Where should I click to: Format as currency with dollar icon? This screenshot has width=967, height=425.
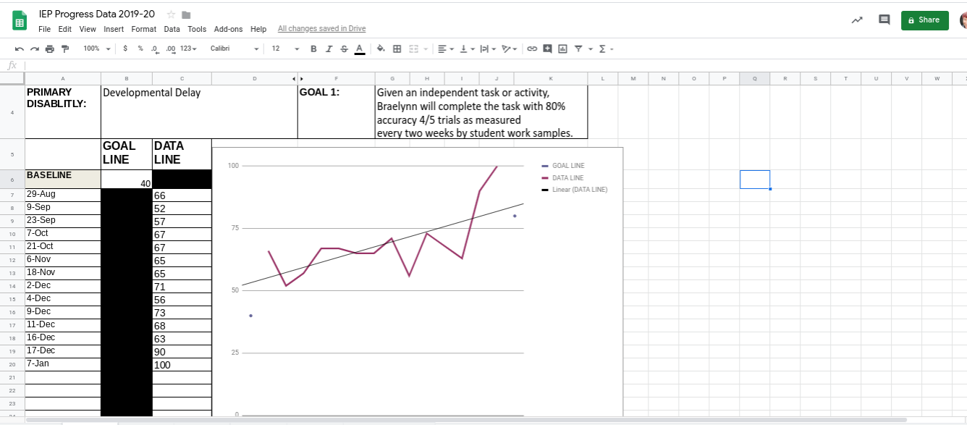coord(126,49)
